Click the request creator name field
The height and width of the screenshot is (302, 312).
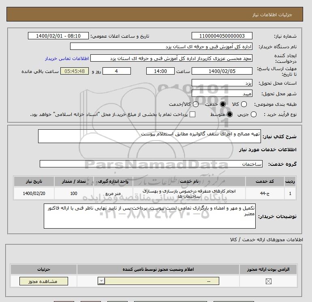click(171, 58)
